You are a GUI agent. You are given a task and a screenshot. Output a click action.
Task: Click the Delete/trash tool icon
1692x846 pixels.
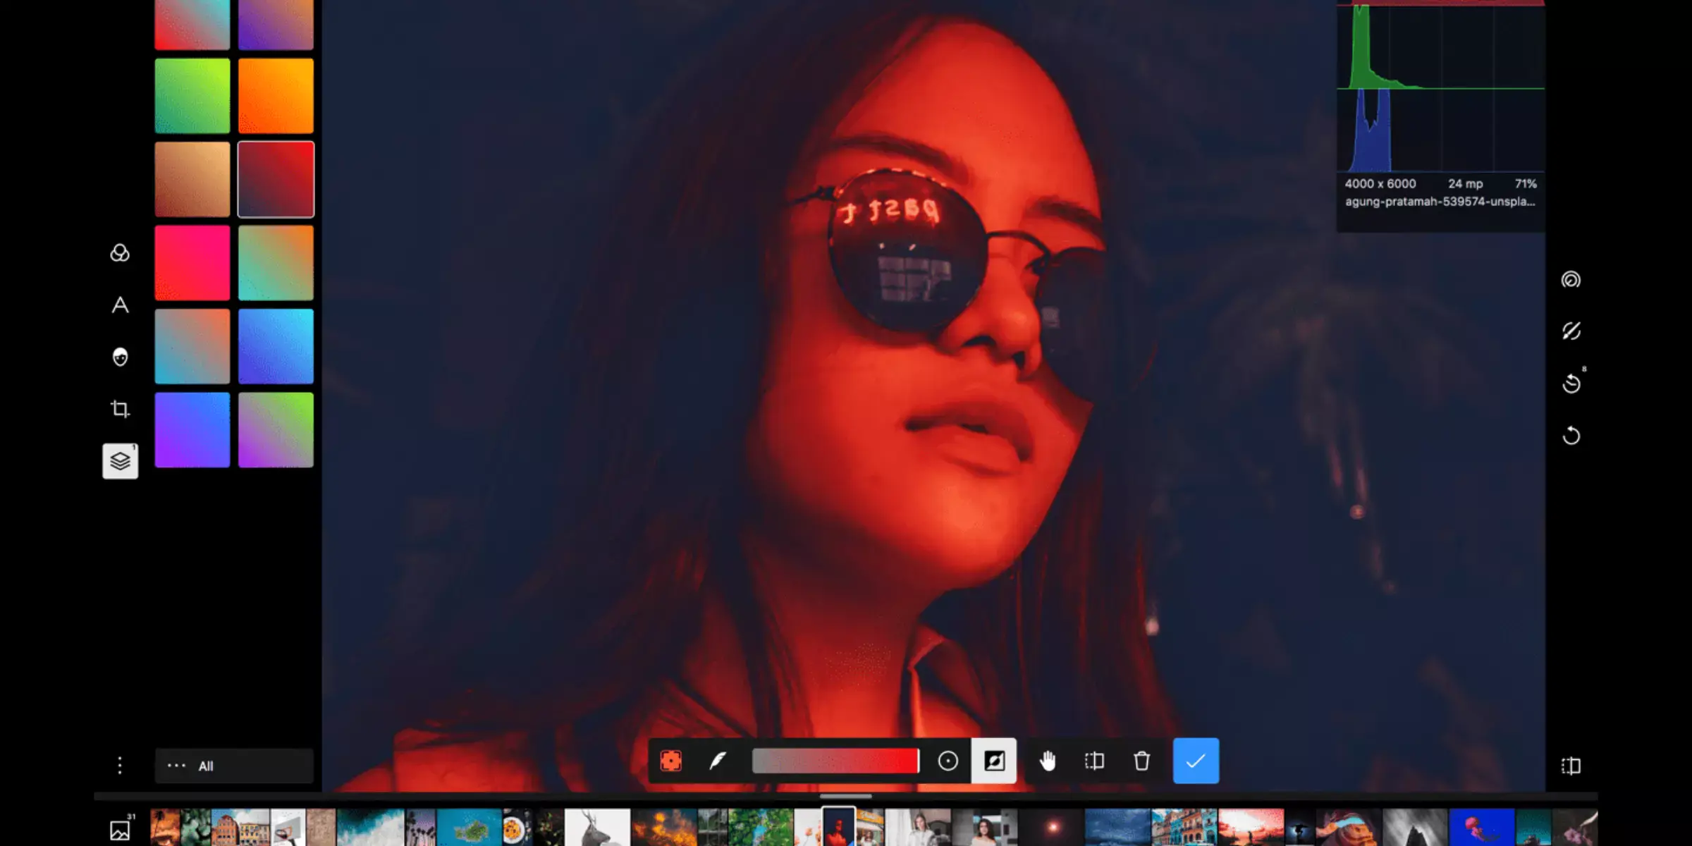(1141, 761)
